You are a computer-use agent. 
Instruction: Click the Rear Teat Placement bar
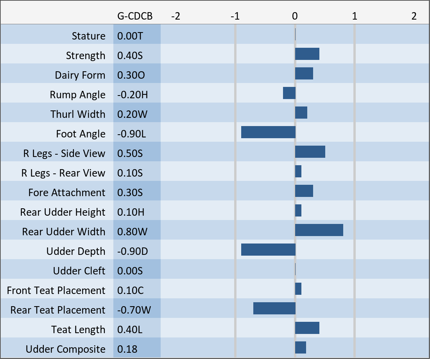[274, 308]
